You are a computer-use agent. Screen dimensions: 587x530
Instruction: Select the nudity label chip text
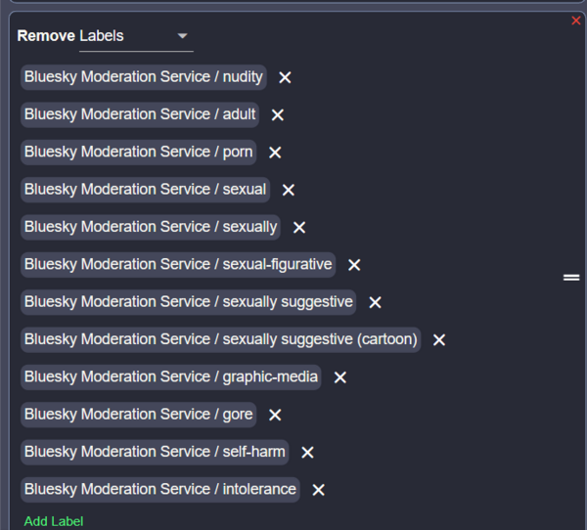tap(143, 77)
